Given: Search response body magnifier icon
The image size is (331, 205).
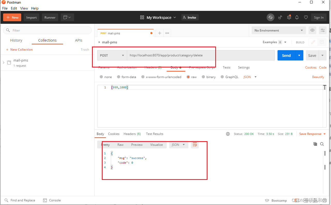Looking at the screenshot, I should click(322, 144).
